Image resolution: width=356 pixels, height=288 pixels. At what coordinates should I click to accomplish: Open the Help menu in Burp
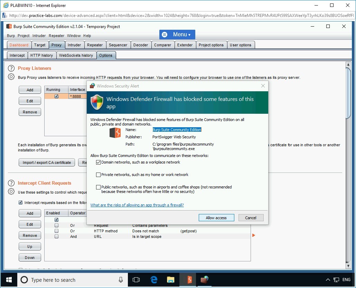tap(87, 36)
